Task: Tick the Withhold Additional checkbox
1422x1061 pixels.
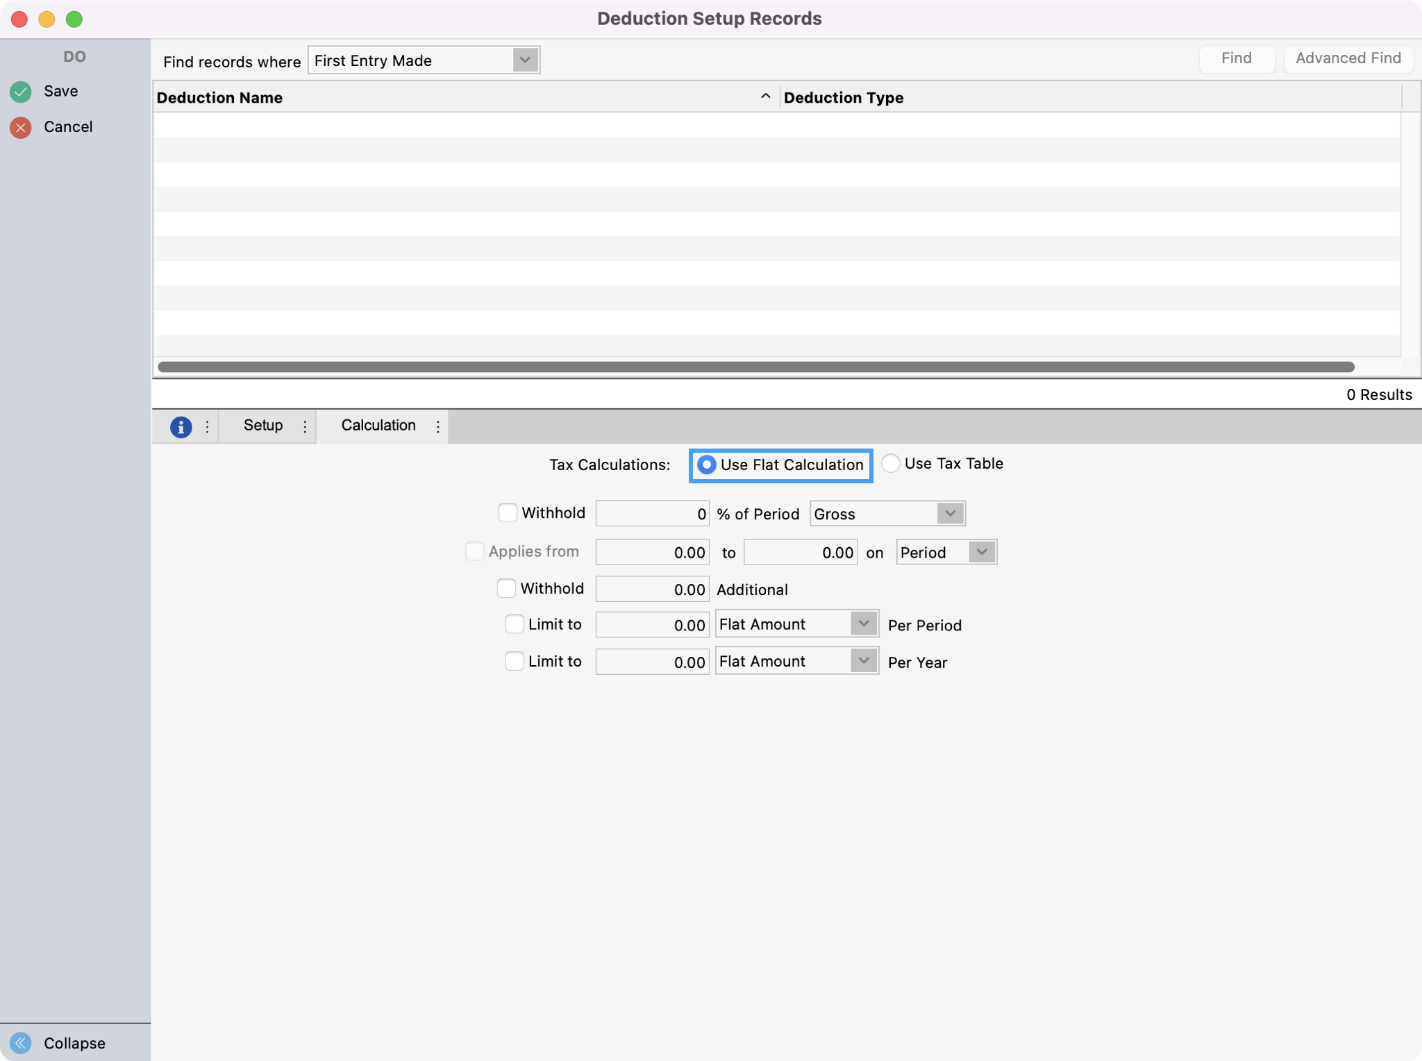Action: [506, 589]
